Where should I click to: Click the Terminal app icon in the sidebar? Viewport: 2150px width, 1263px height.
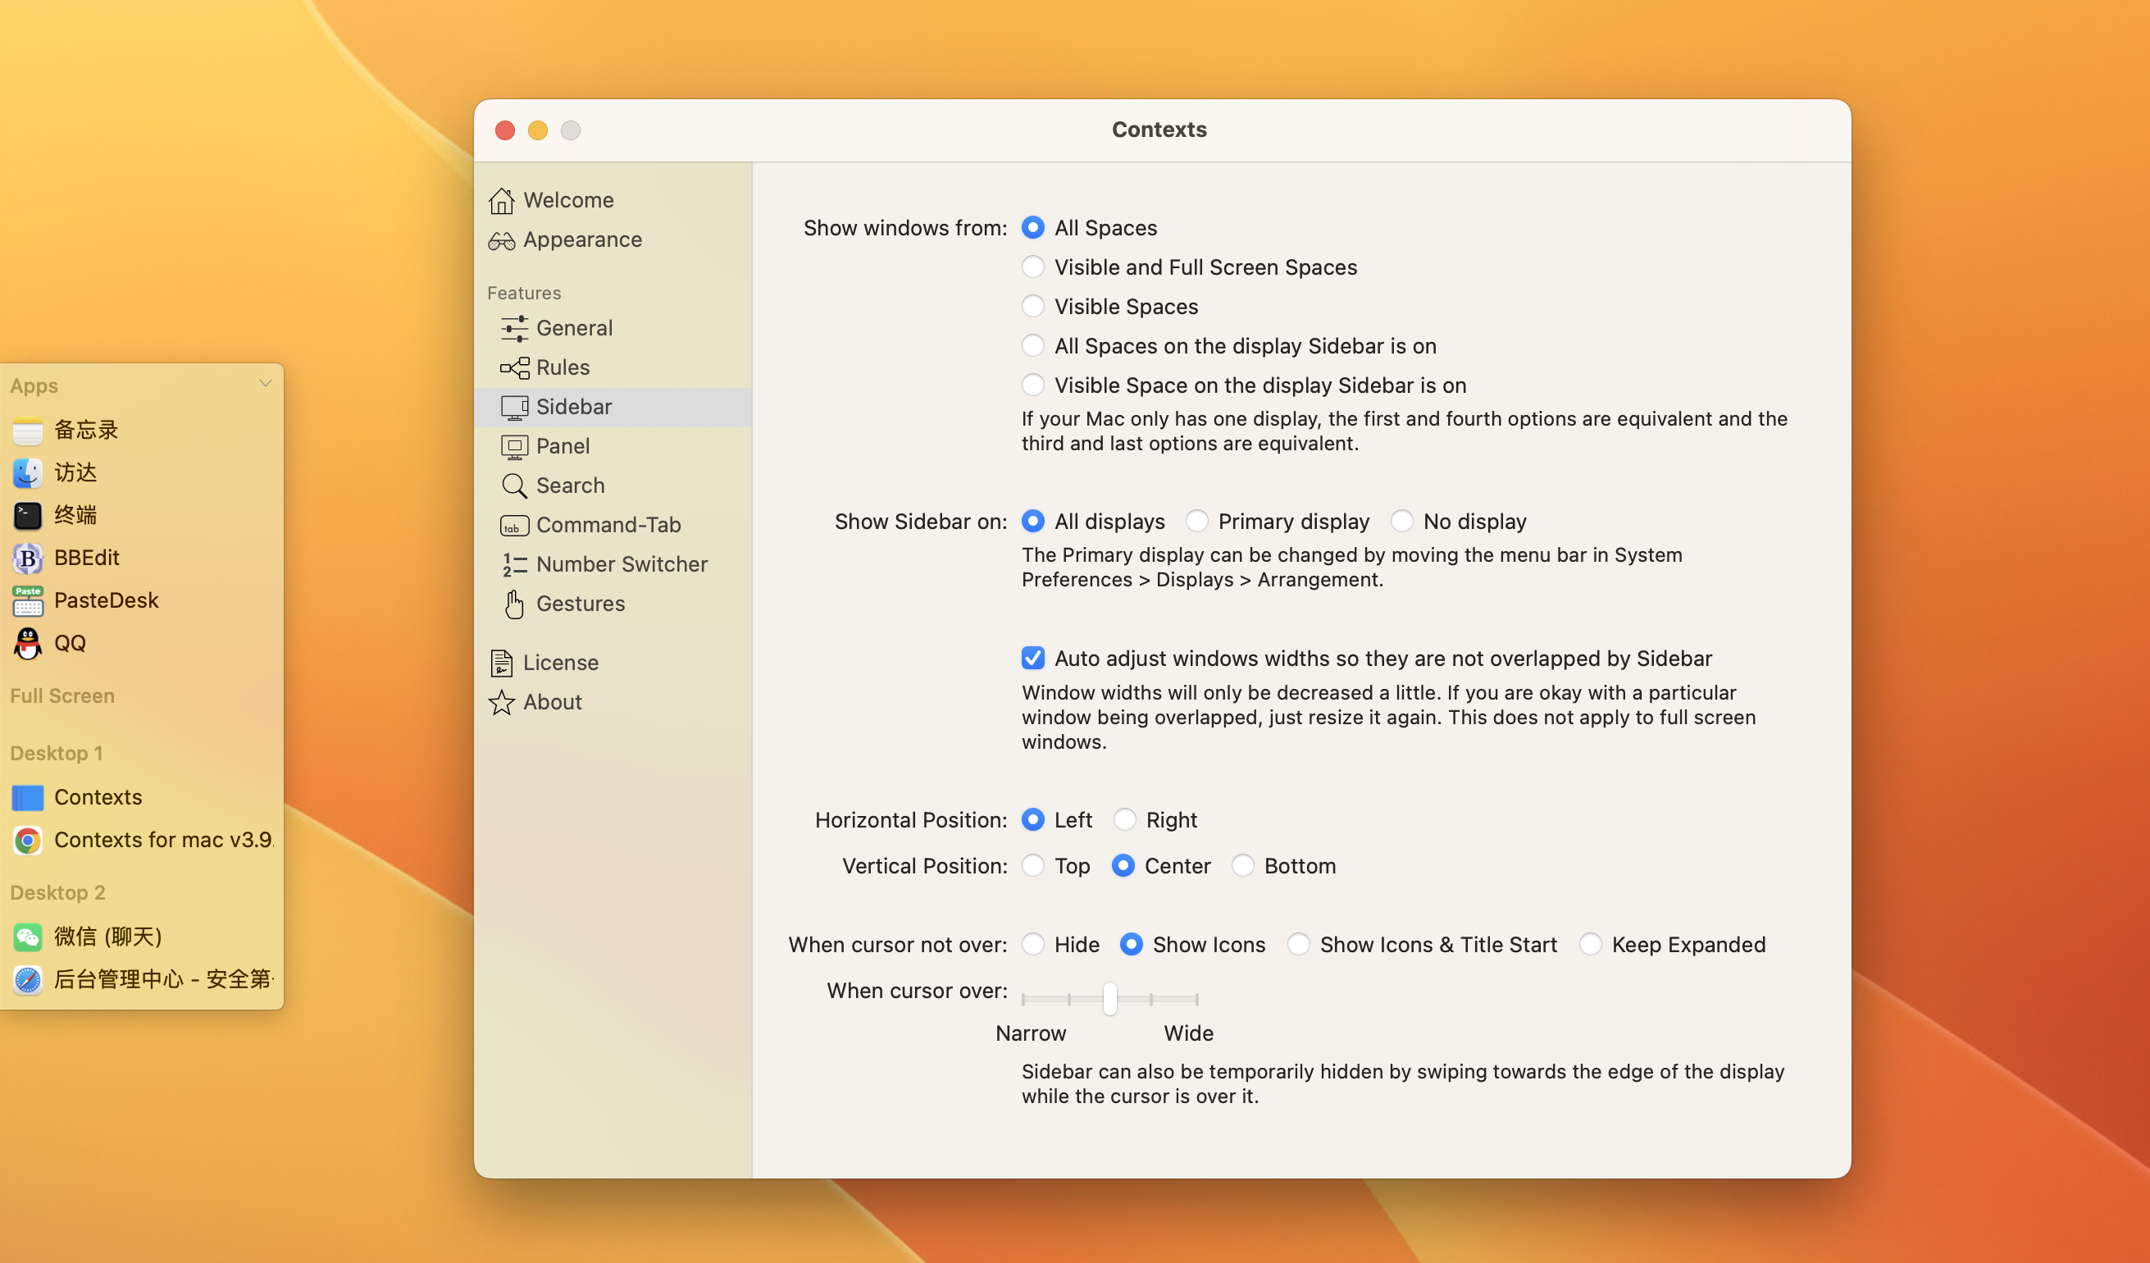pyautogui.click(x=27, y=515)
